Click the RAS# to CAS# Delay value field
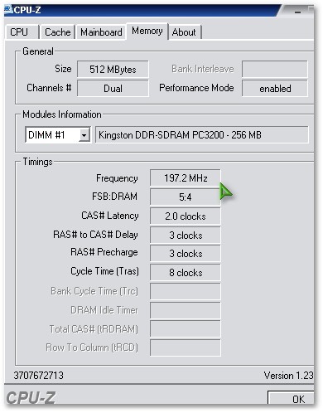The image size is (323, 413). [186, 236]
